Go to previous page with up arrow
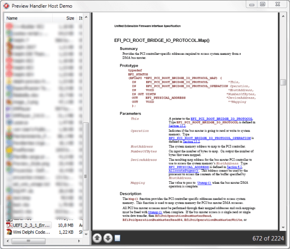Image resolution: width=290 pixels, height=249 pixels. coord(97,238)
